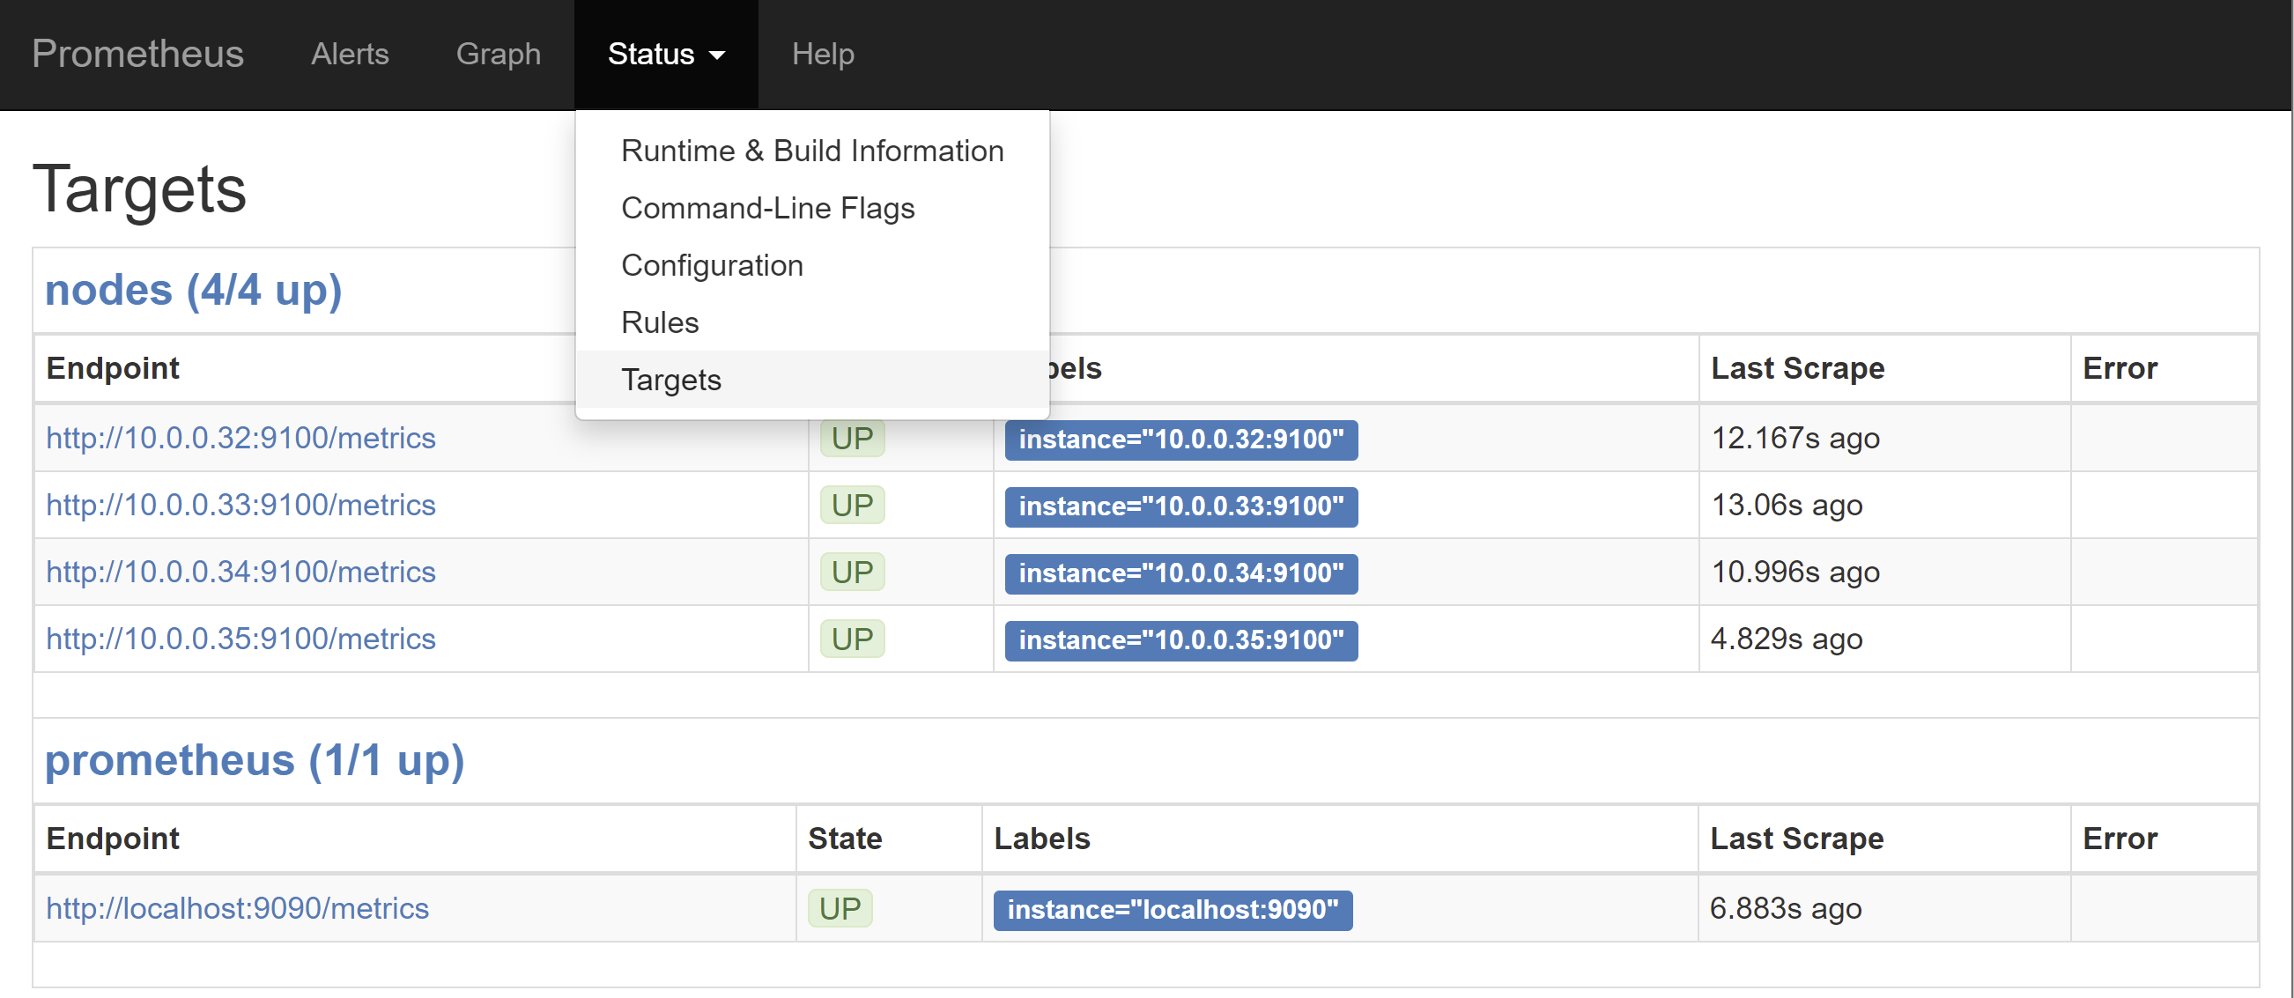Image resolution: width=2294 pixels, height=998 pixels.
Task: Go to the Alerts page
Action: pos(349,55)
